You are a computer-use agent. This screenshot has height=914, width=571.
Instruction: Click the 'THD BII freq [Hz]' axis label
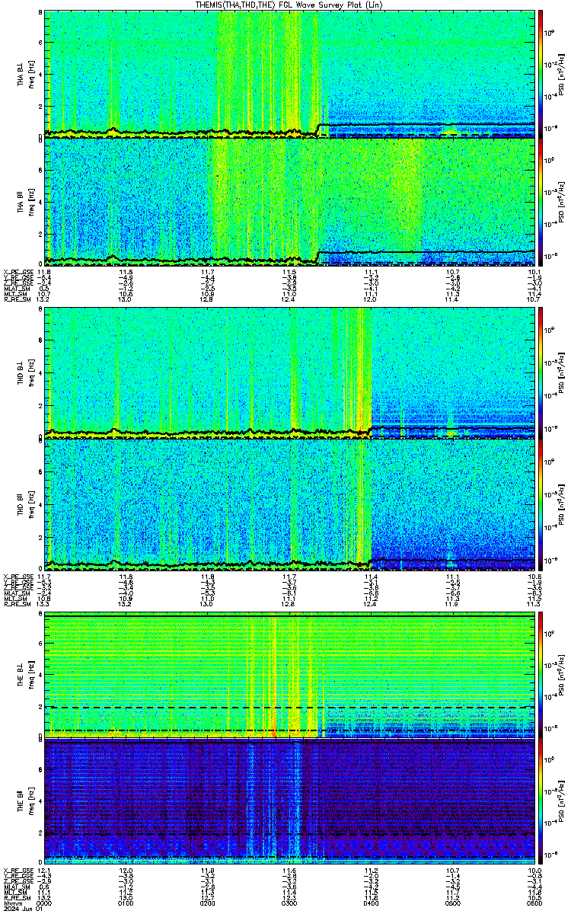pos(24,503)
